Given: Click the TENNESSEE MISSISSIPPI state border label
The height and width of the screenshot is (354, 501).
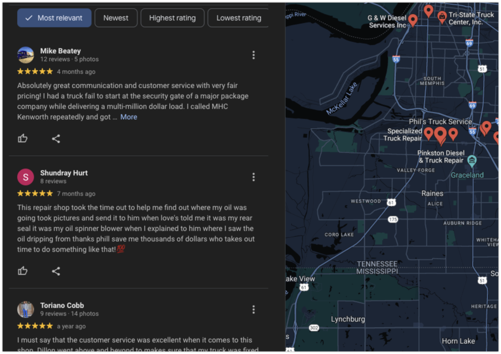Looking at the screenshot, I should click(x=377, y=268).
